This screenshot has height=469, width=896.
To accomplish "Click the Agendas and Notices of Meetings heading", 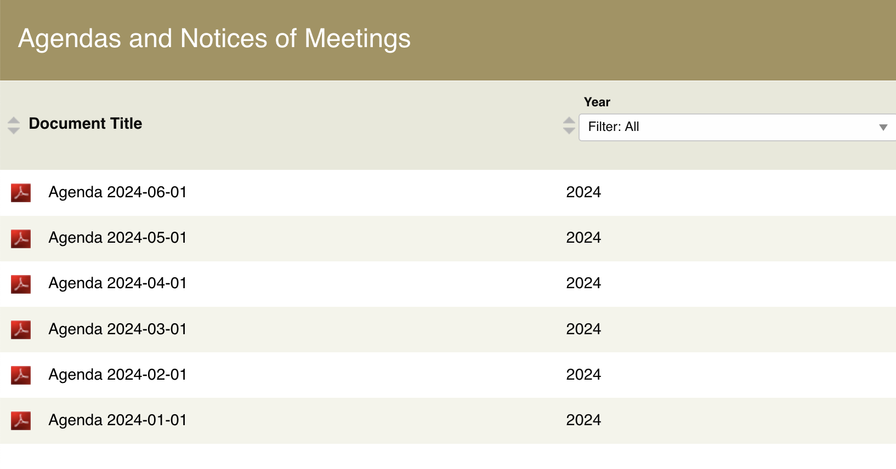I will click(214, 39).
